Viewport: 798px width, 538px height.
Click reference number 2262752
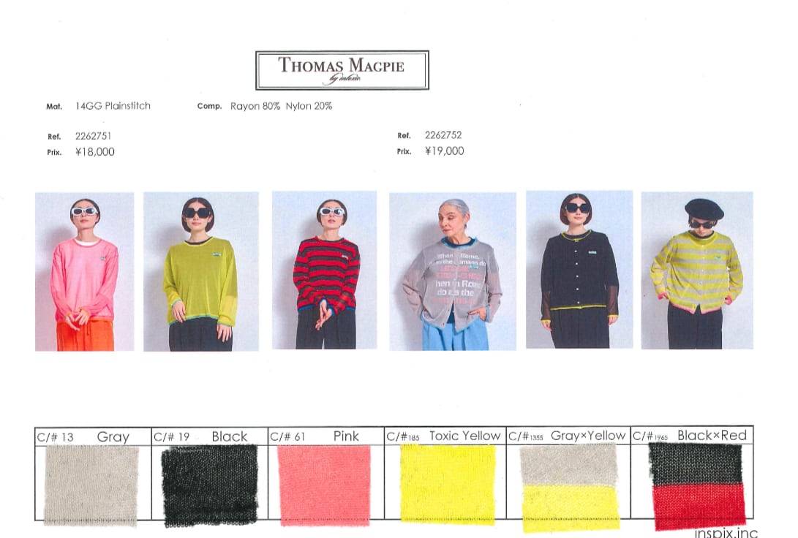[x=443, y=135]
